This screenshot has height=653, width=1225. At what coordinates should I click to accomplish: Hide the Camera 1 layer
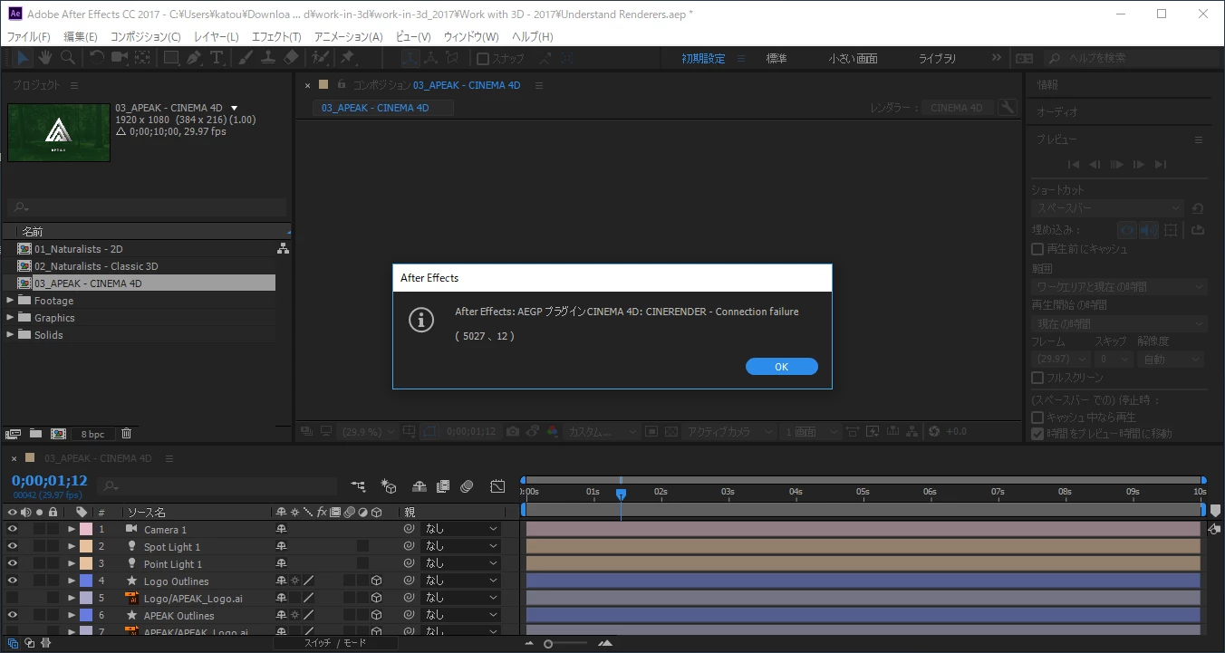13,529
